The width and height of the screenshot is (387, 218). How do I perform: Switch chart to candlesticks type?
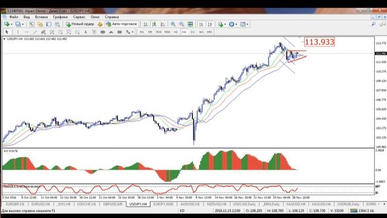[x=154, y=24]
